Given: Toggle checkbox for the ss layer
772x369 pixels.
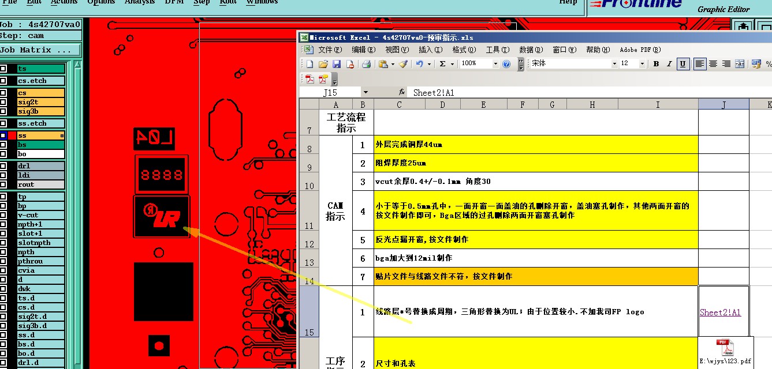Looking at the screenshot, I should point(3,135).
